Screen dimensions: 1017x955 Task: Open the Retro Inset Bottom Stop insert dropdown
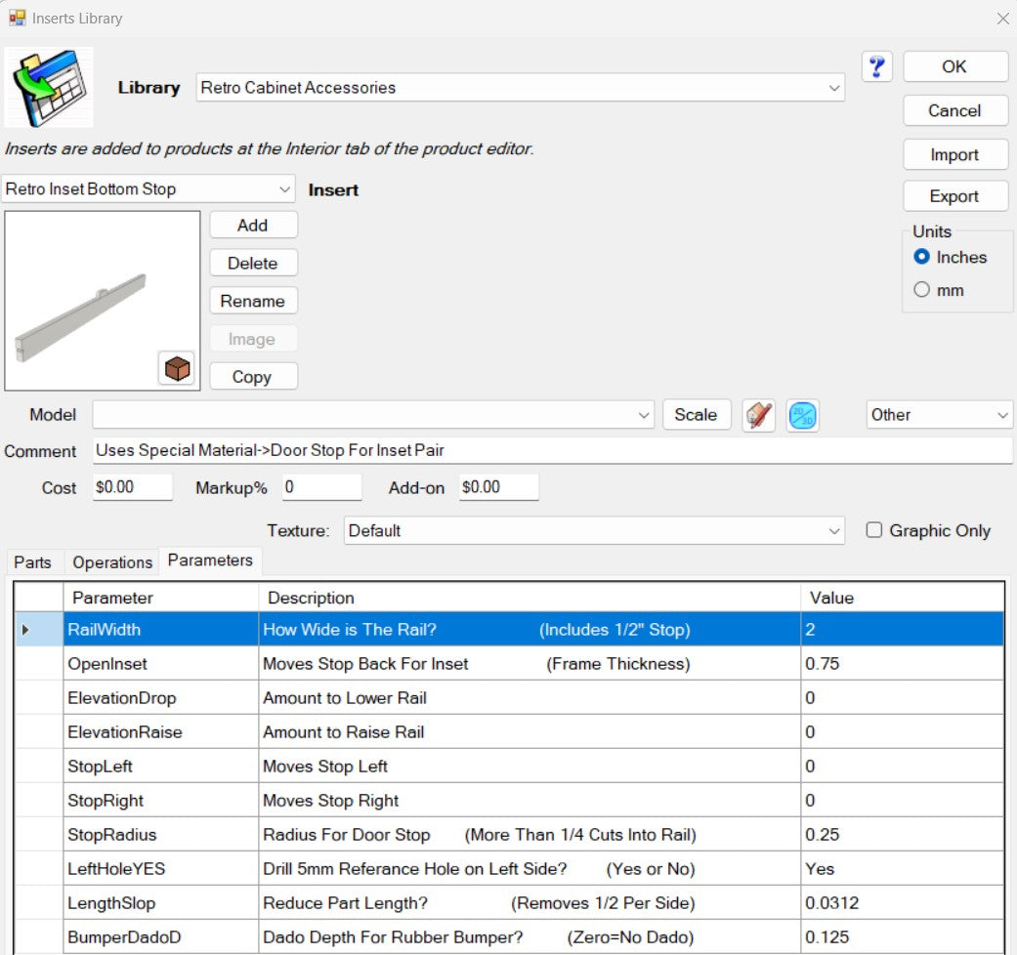point(284,189)
